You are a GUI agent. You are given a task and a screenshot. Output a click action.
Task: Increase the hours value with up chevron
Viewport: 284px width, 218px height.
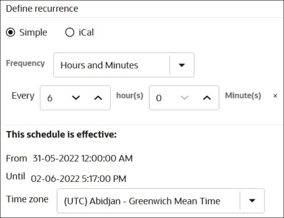click(x=98, y=98)
